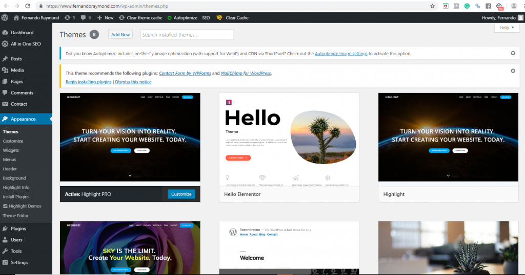Click the browser forward arrow
This screenshot has width=525, height=275.
pos(17,6)
